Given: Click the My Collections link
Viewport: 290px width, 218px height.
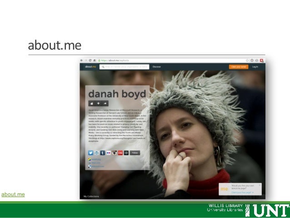Looking at the screenshot, I should point(91,196).
